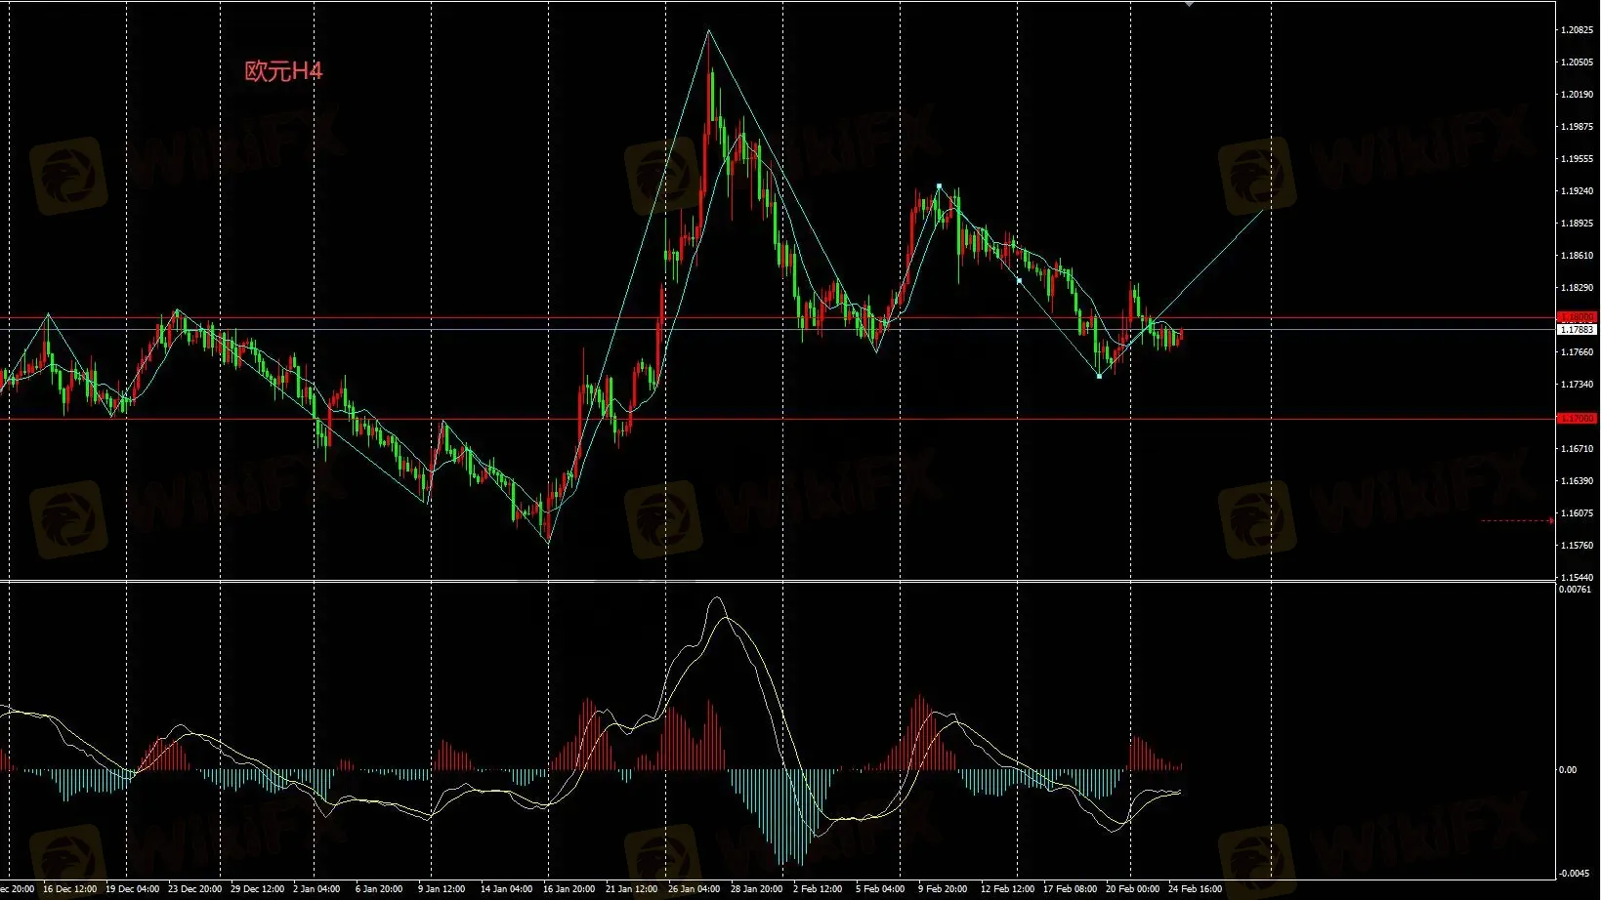Screen dimensions: 1601x900
Task: Click the current price tag 1.17883
Action: pyautogui.click(x=1577, y=330)
